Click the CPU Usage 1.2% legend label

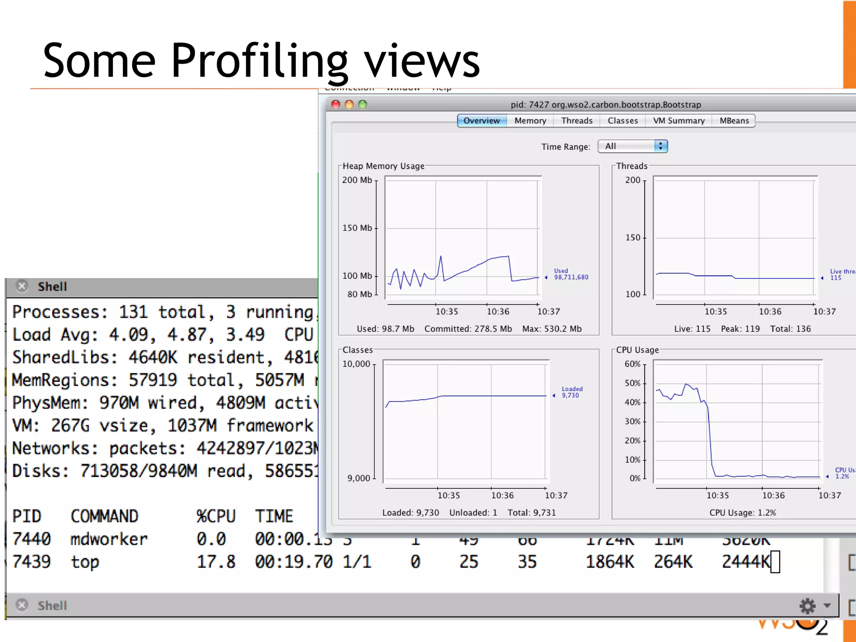(845, 473)
